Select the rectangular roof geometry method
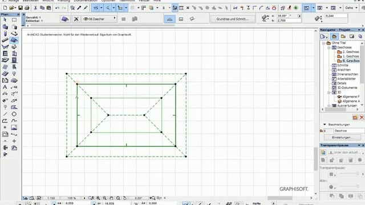 181,19
